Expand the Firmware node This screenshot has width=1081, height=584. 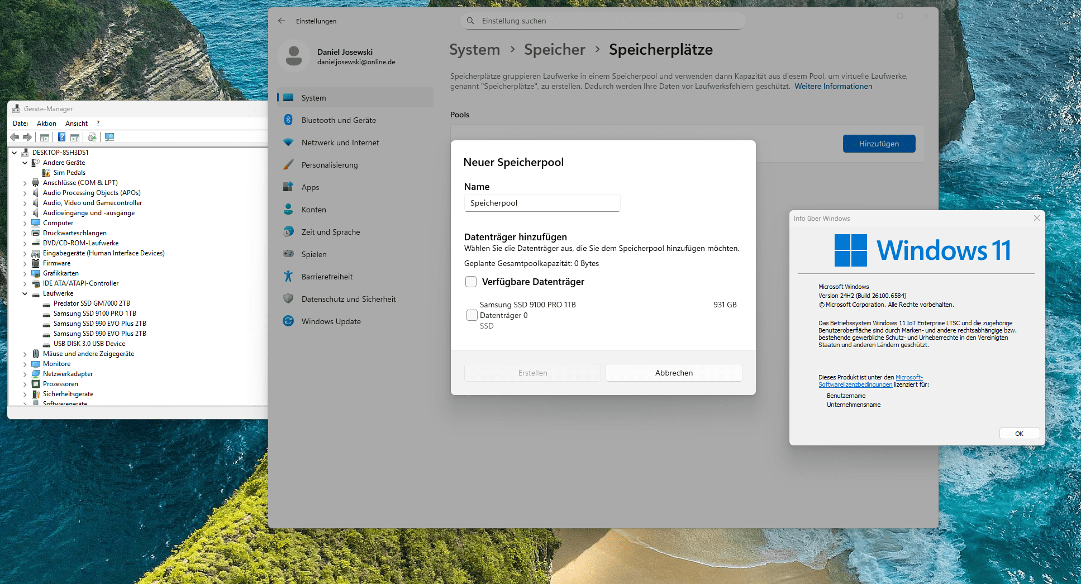(25, 263)
